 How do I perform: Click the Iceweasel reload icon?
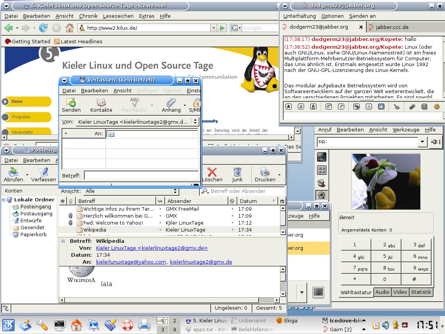click(x=43, y=28)
